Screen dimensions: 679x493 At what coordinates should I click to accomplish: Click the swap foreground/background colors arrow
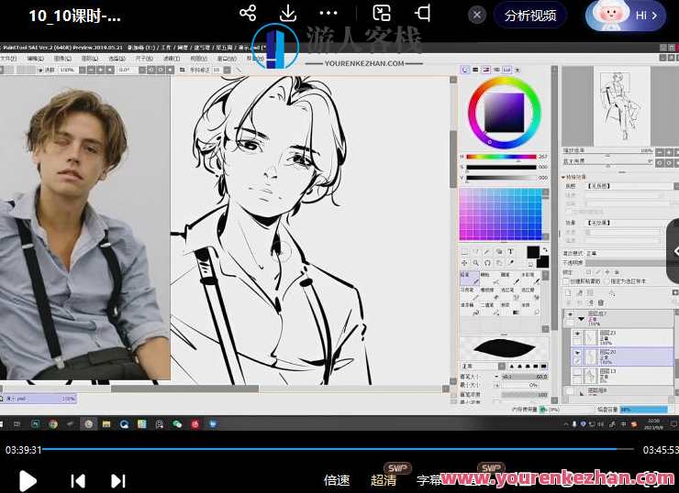pos(543,250)
